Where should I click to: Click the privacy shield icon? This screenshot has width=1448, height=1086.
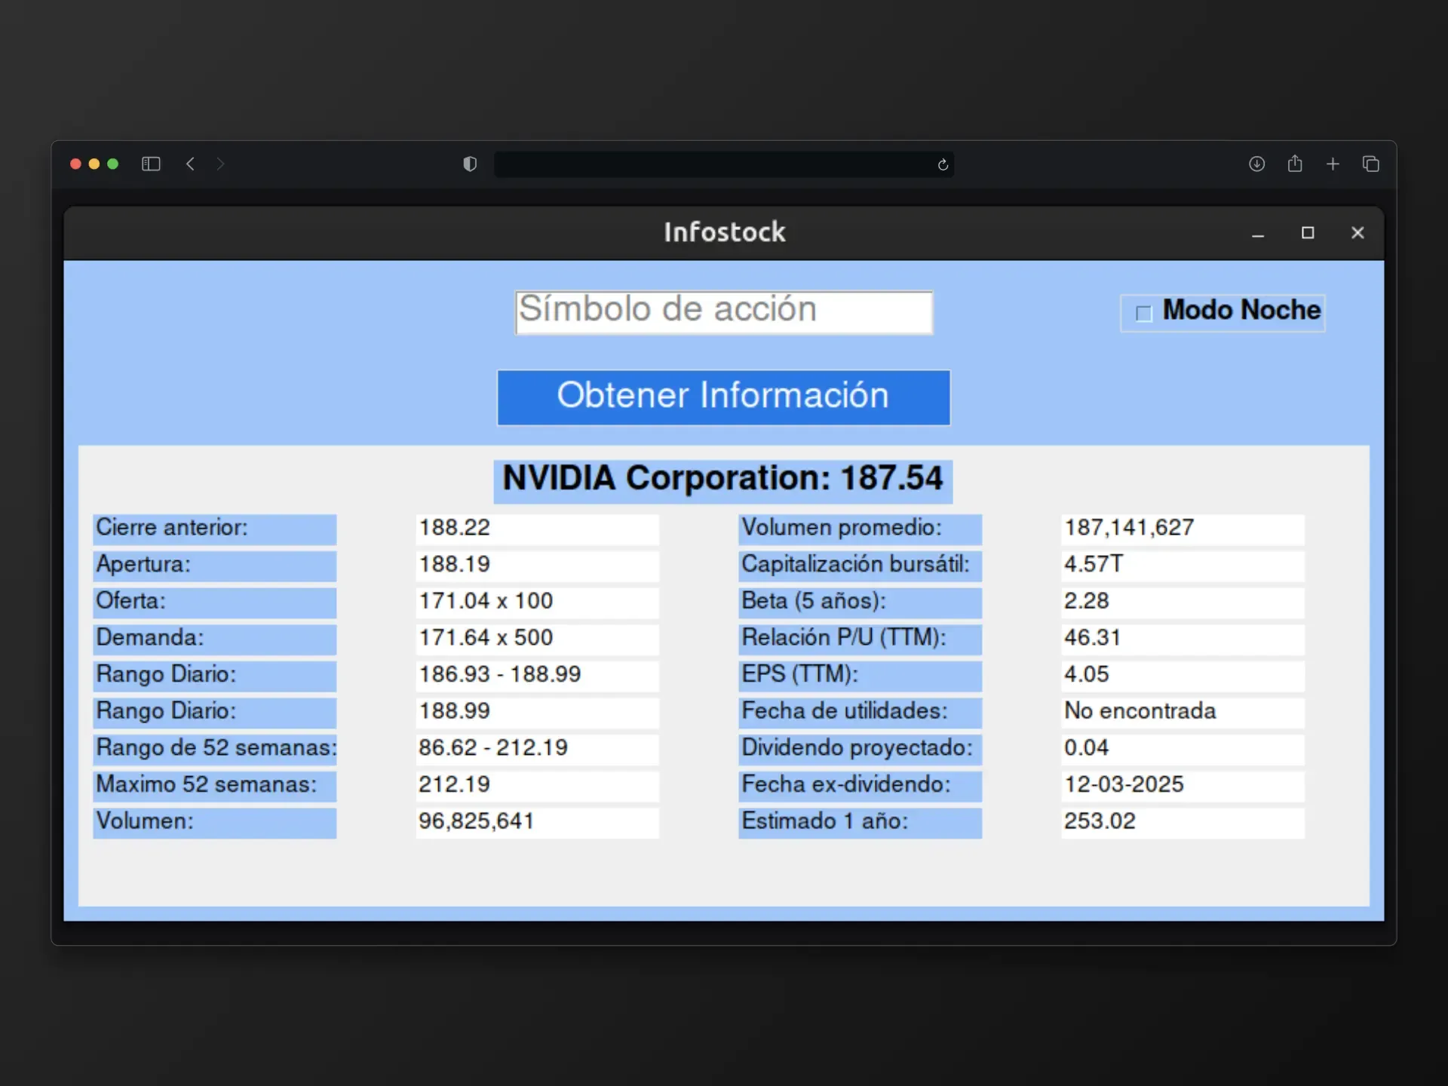(470, 164)
